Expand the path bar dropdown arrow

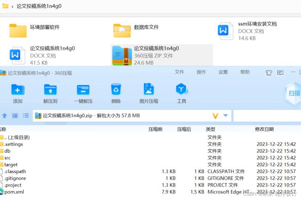tap(226, 115)
